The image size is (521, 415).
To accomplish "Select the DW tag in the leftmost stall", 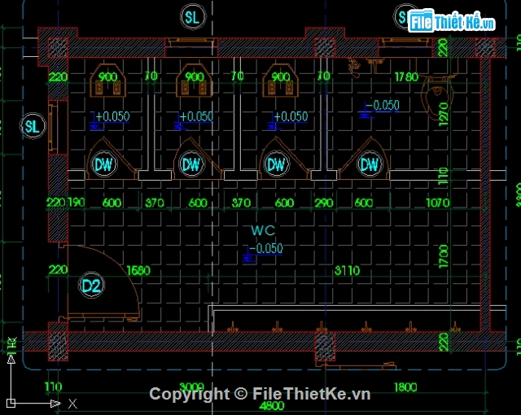I will click(x=104, y=164).
